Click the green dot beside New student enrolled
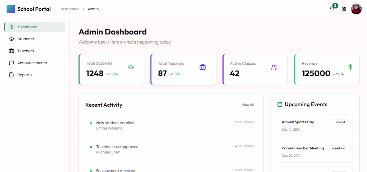This screenshot has height=172, width=367. point(91,123)
